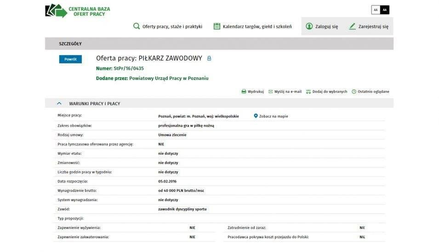
Task: Click the map pin icon beside Zobacz na mapie
Action: click(256, 116)
